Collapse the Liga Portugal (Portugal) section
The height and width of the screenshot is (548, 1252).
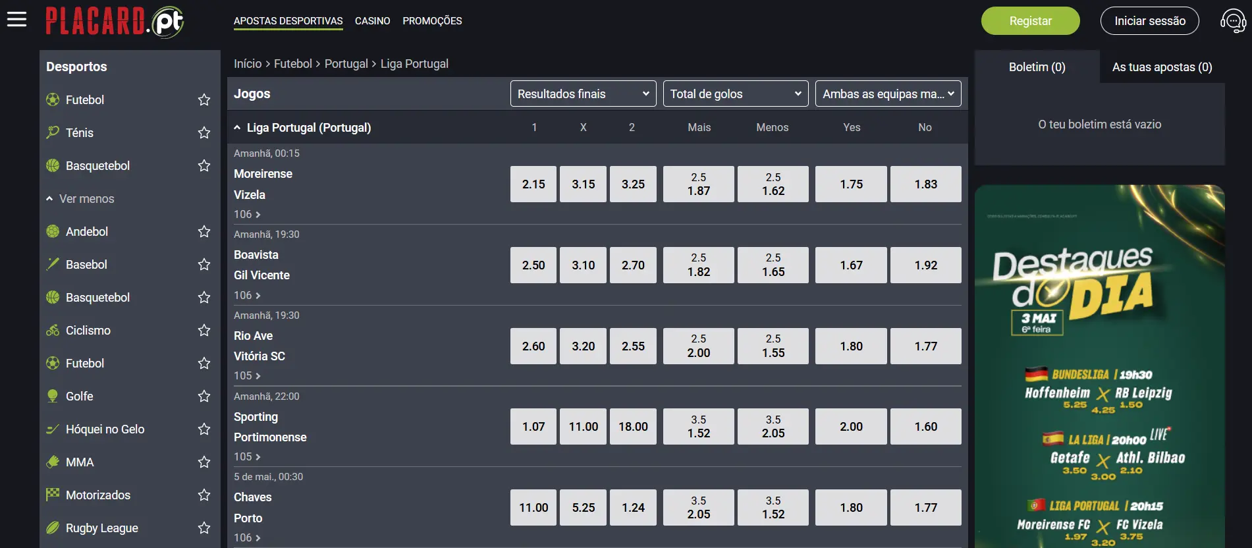[x=237, y=128]
